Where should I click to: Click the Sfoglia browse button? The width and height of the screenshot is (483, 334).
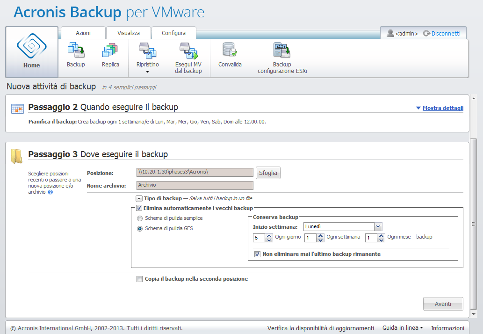pos(268,173)
